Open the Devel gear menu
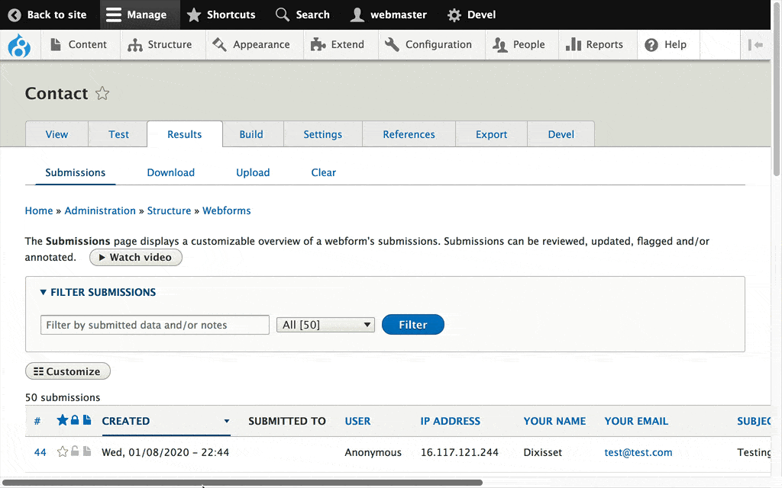This screenshot has height=488, width=782. 471,15
